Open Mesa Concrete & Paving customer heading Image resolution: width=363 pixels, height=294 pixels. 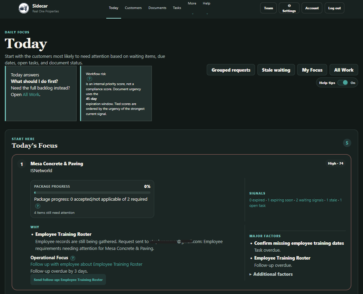point(57,164)
